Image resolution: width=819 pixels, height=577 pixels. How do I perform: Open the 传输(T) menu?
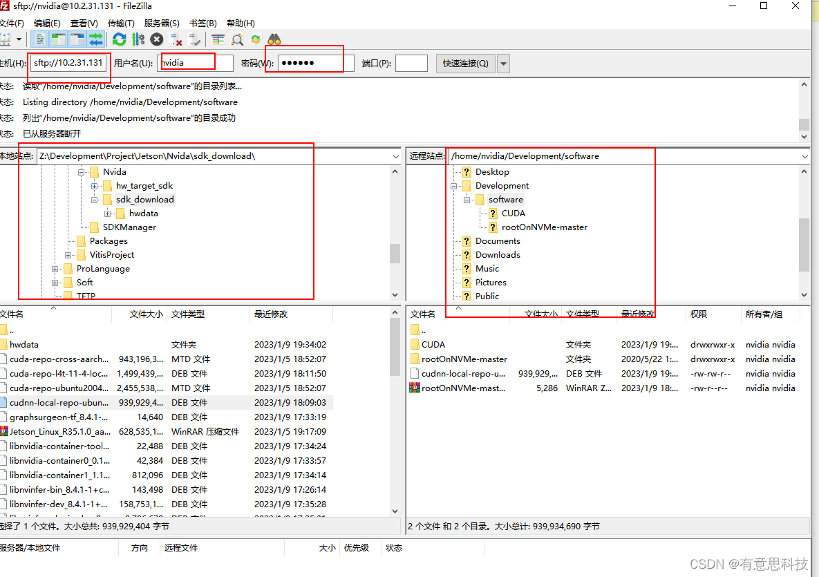pos(121,23)
